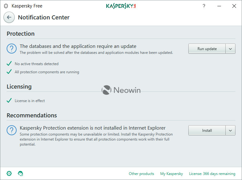
Task: Select 'License is in effect' text
Action: [x=30, y=101]
